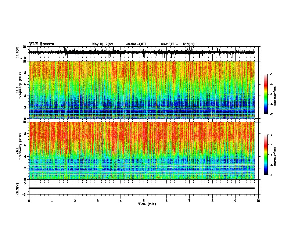
Task: Click the time axis tick label "7"
Action: click(x=190, y=201)
